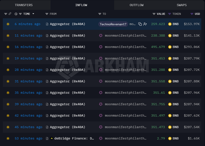This screenshot has height=146, width=205.
Task: Click BNB chain icon in 31 minutes row
Action: click(8, 81)
